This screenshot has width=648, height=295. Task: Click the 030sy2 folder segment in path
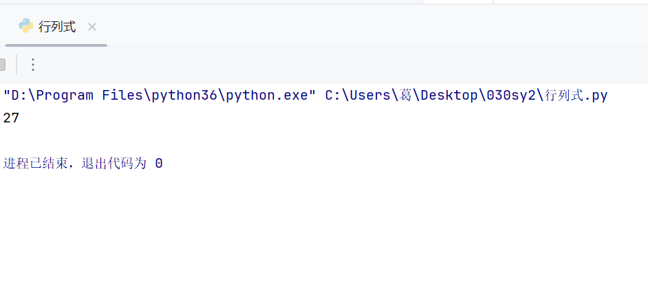click(x=511, y=96)
